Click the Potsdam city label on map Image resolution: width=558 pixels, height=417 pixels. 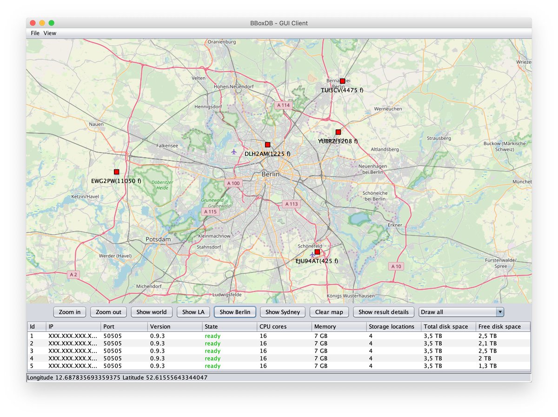[x=159, y=239]
